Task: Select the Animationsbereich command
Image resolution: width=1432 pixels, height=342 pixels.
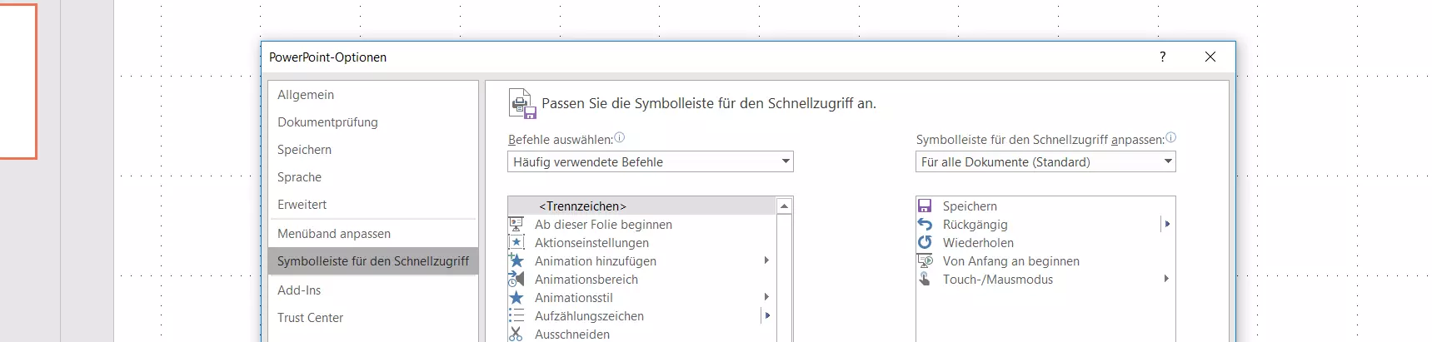Action: click(x=641, y=280)
